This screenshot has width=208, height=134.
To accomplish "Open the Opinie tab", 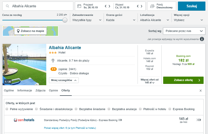I will (x=53, y=91).
